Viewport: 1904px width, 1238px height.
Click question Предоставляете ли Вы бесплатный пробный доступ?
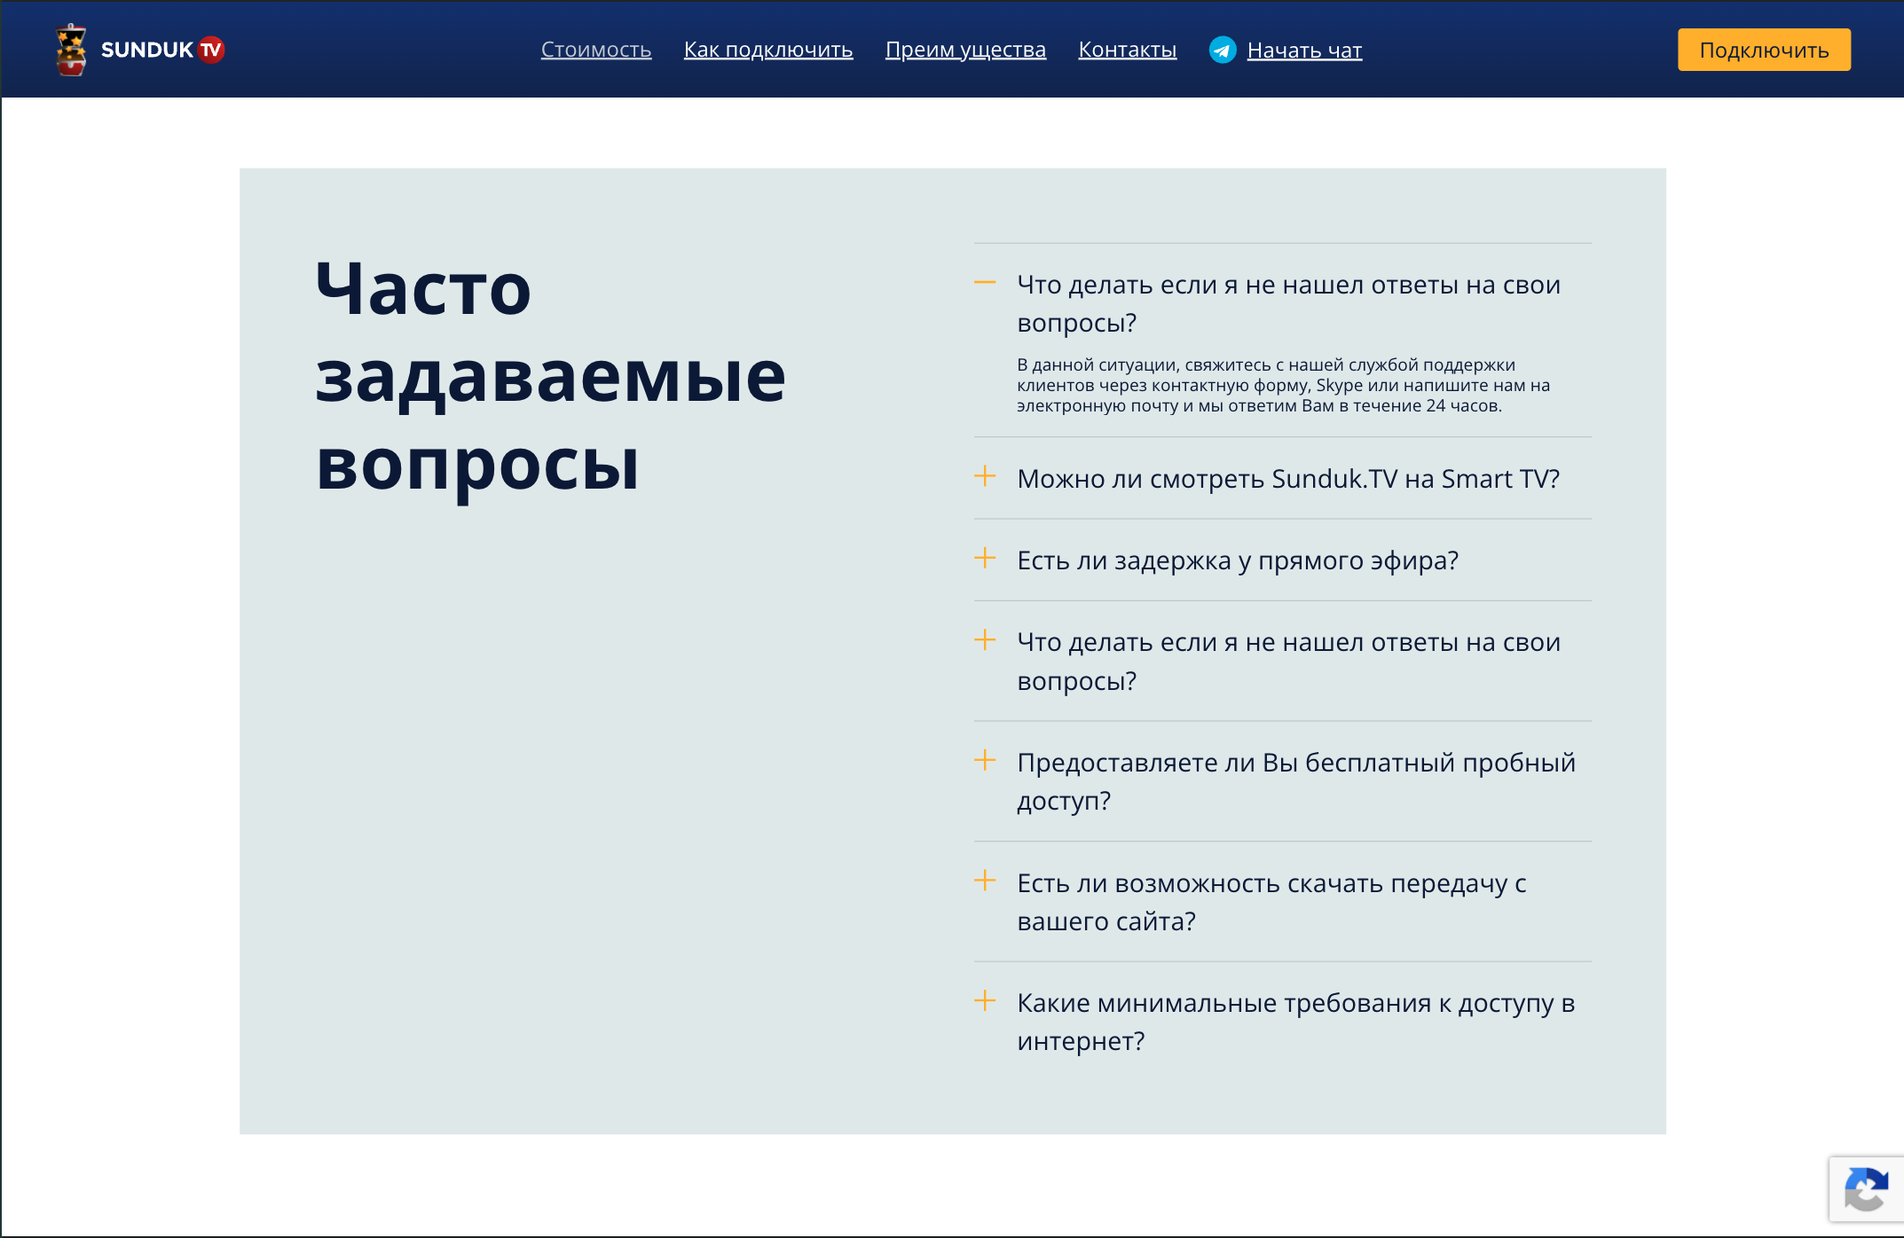[x=1296, y=781]
